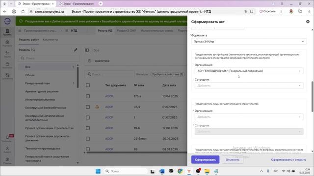Select Генеральный план in the sections tree

tap(37, 83)
